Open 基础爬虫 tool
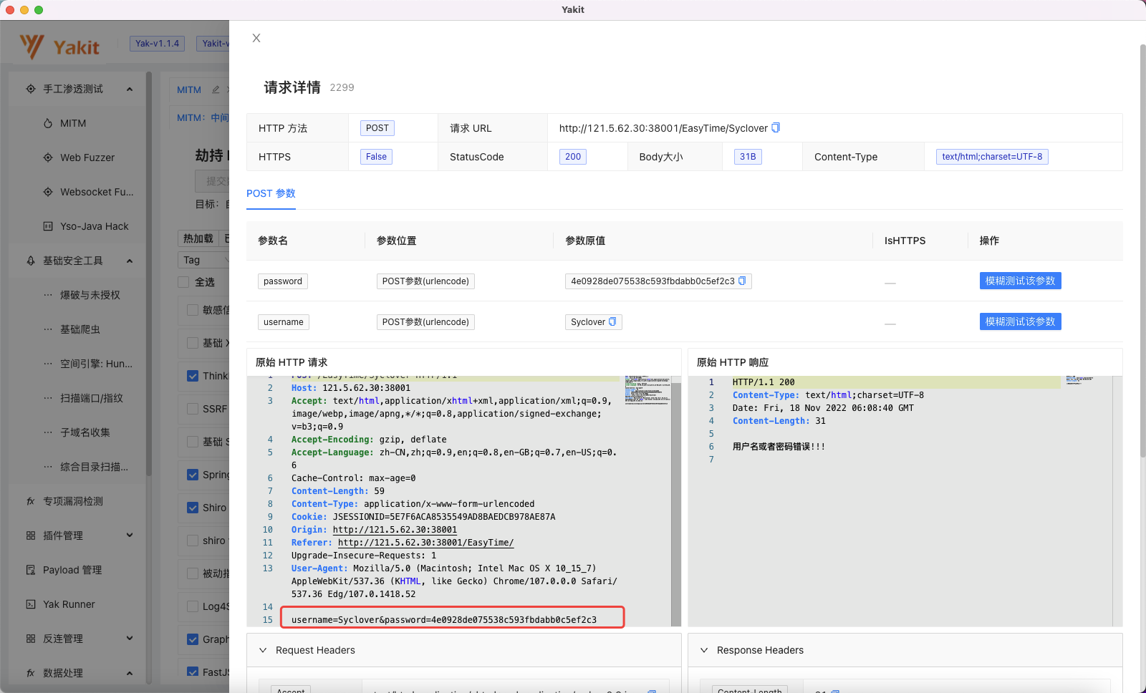1146x693 pixels. tap(80, 329)
